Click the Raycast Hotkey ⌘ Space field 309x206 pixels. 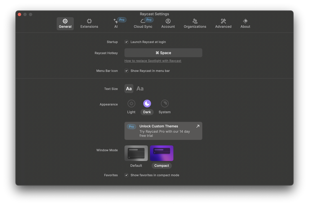[163, 53]
